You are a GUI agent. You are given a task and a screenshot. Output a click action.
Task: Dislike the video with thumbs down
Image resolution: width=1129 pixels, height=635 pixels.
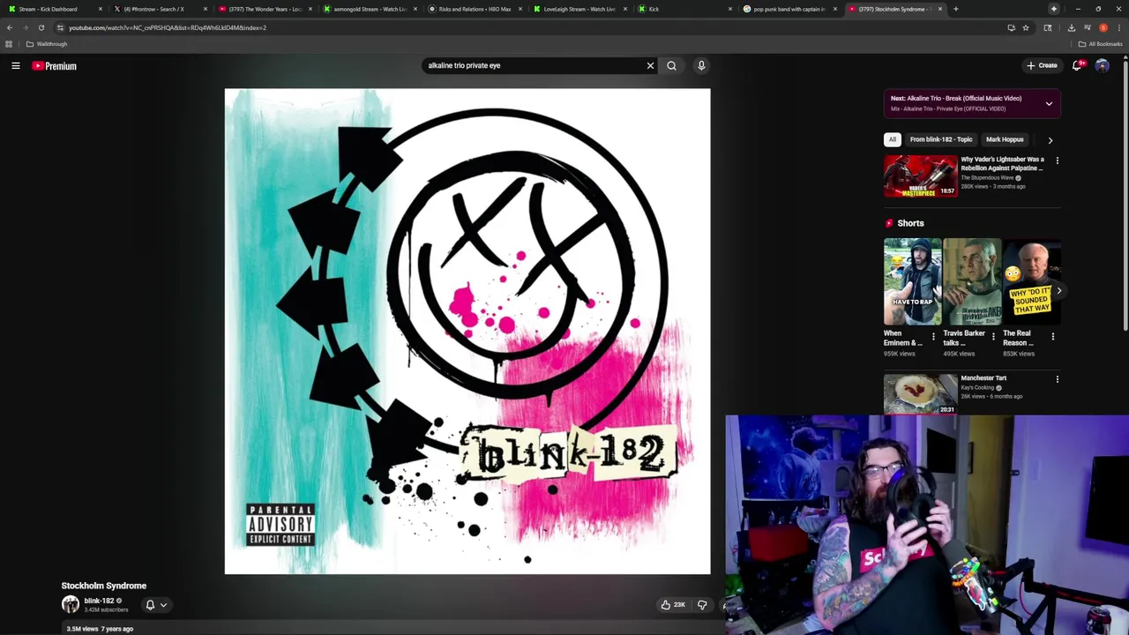point(702,604)
